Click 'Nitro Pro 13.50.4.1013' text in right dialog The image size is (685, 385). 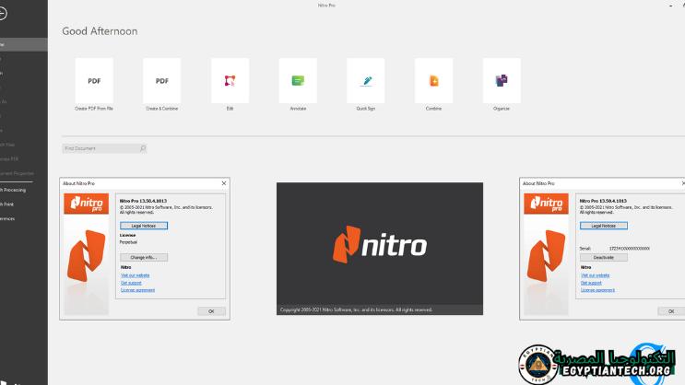tap(603, 201)
